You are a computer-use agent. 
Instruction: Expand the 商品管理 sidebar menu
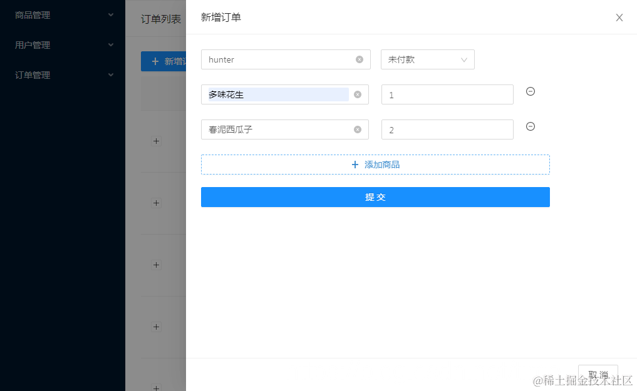pos(63,15)
